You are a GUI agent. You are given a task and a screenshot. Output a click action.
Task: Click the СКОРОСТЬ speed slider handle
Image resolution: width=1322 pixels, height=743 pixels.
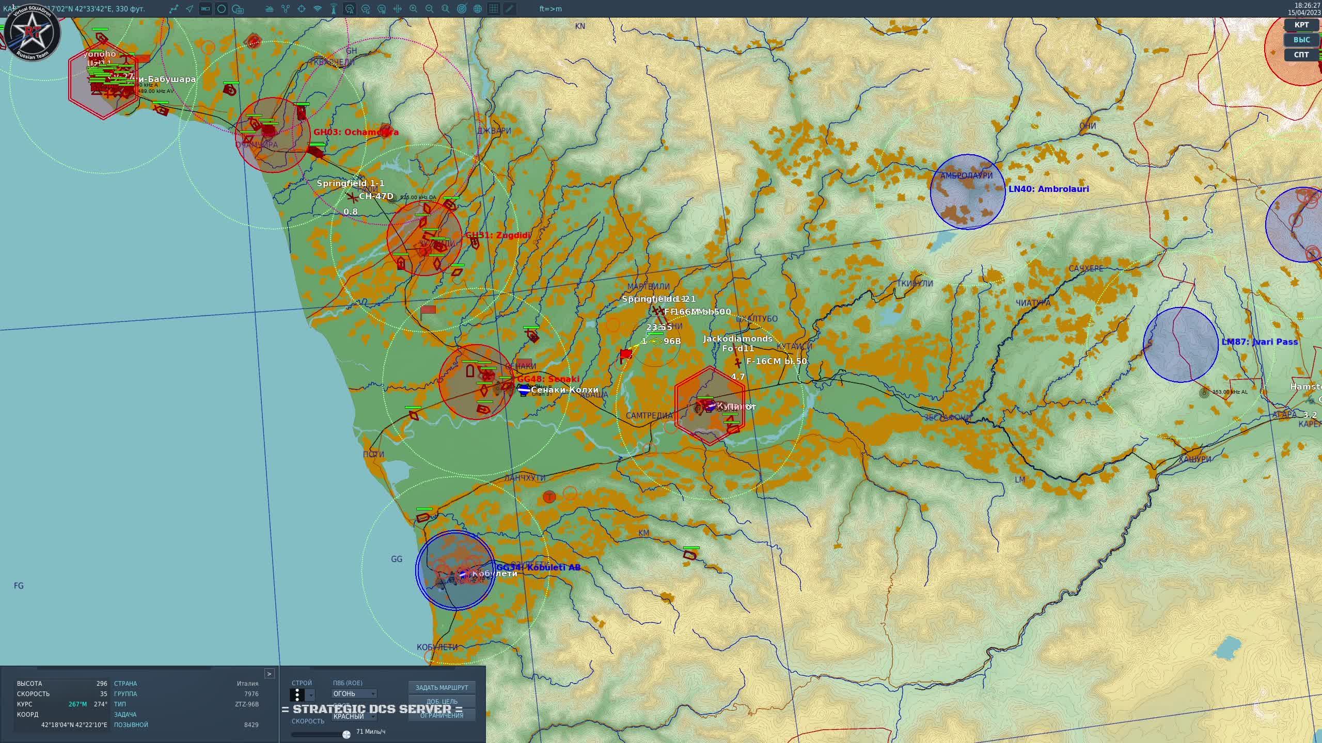347,734
